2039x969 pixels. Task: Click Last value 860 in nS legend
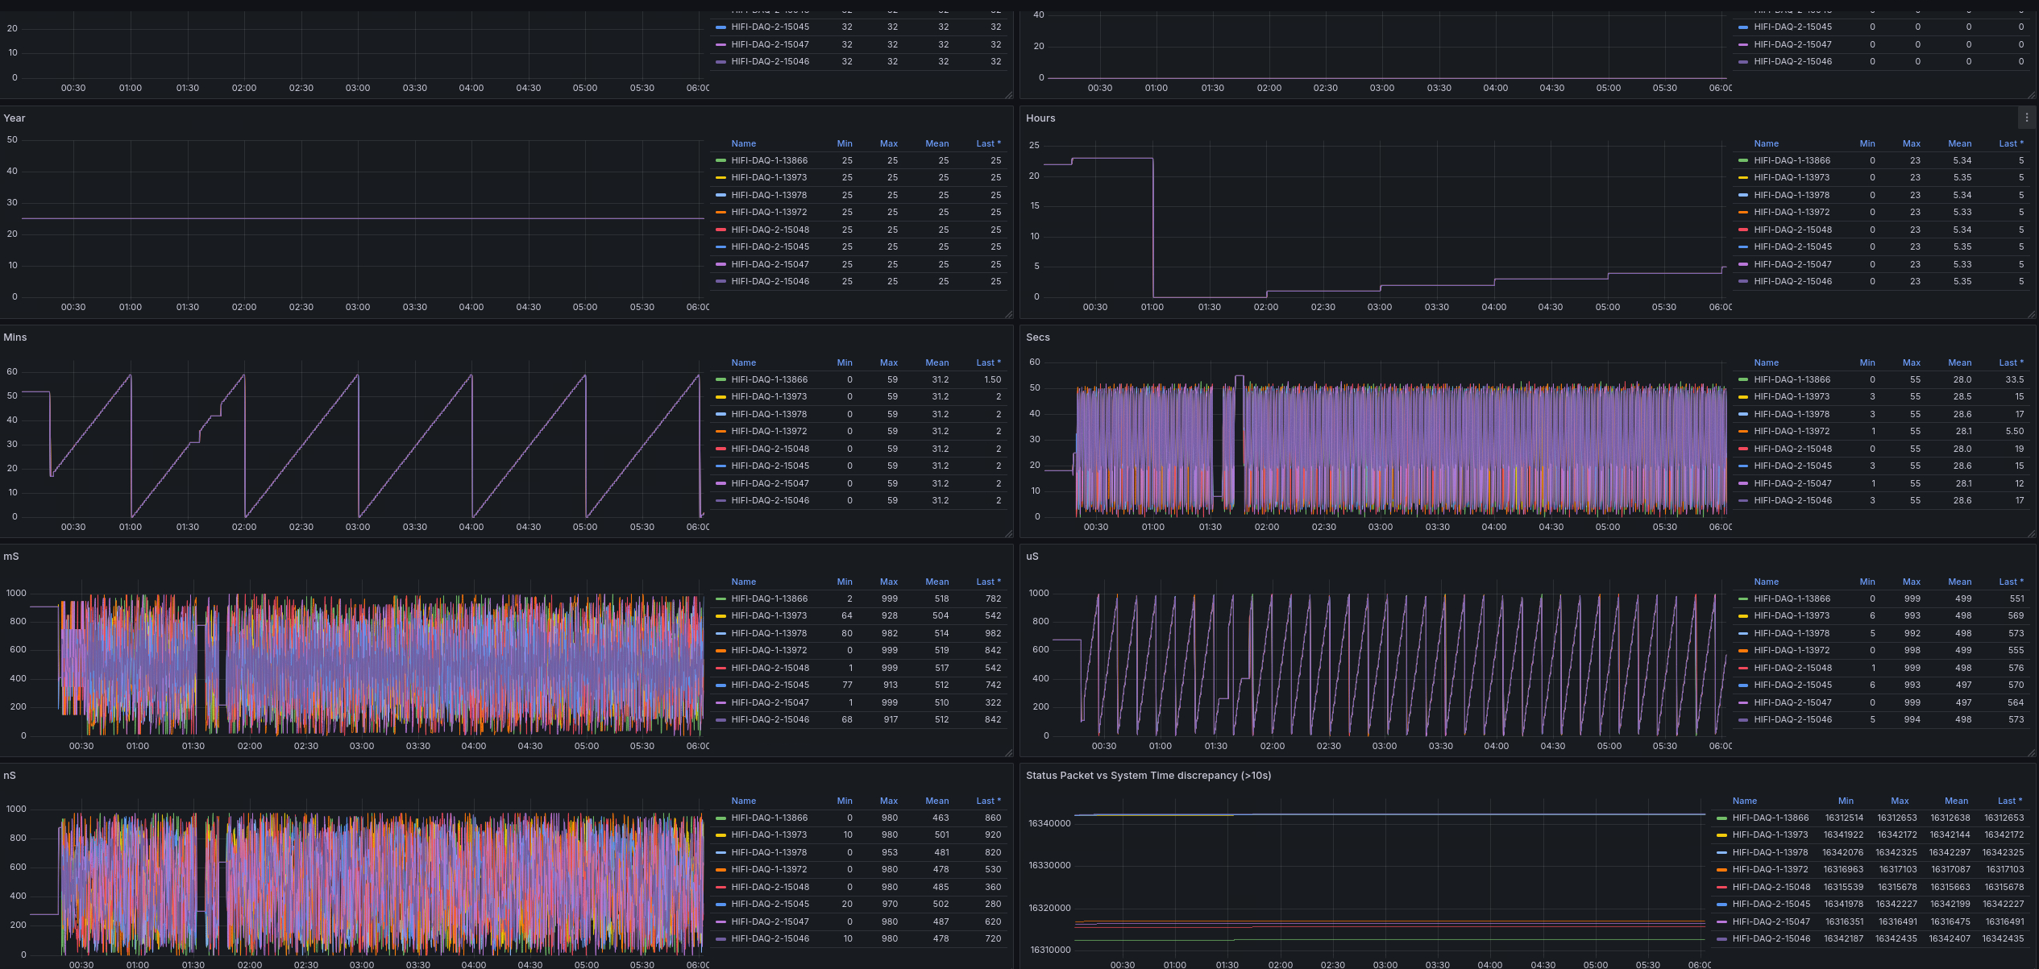(993, 818)
